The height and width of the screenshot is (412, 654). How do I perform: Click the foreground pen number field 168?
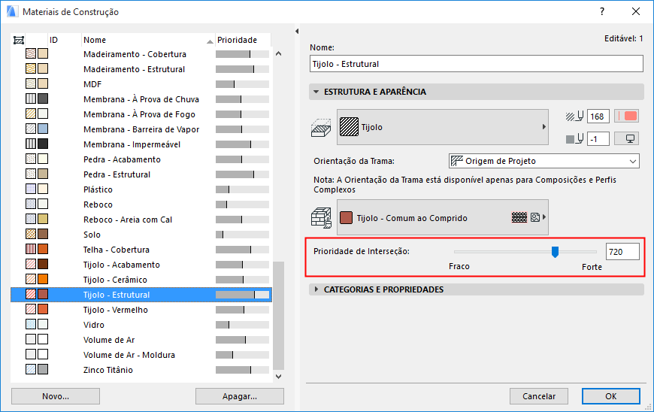pos(598,117)
